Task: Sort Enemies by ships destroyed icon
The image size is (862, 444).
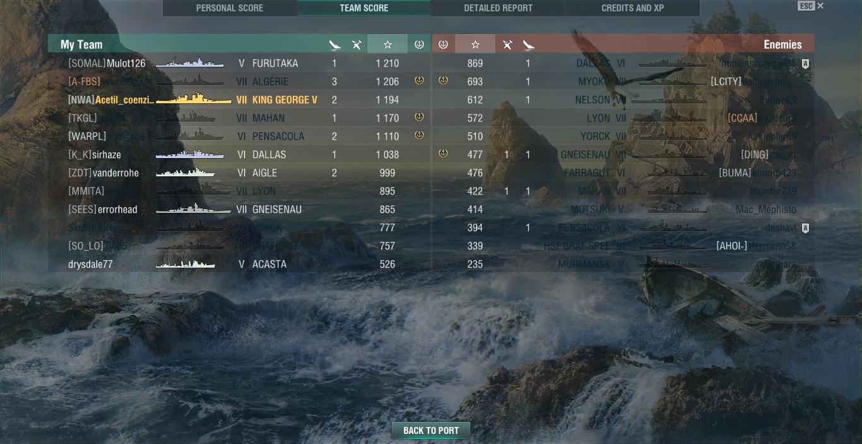Action: (x=529, y=44)
